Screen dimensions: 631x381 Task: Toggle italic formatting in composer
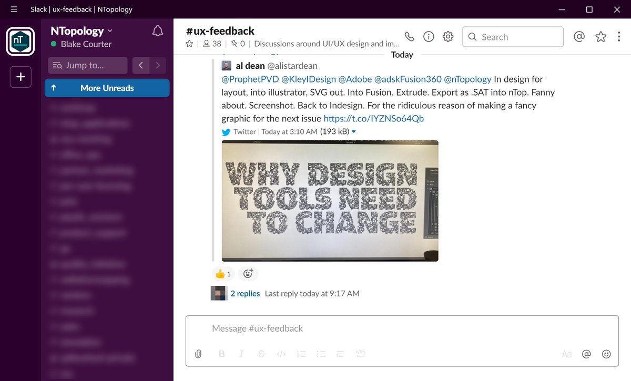click(241, 354)
